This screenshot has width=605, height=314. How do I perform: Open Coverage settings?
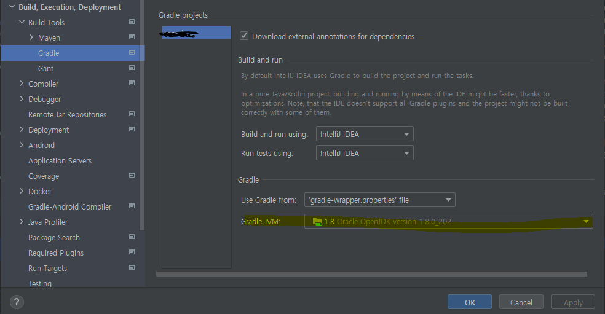pos(44,176)
